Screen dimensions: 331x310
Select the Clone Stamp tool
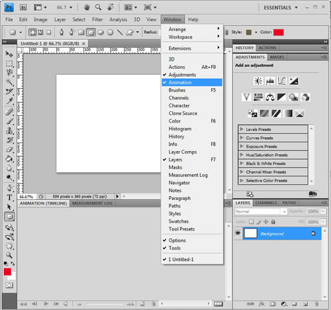[x=9, y=130]
